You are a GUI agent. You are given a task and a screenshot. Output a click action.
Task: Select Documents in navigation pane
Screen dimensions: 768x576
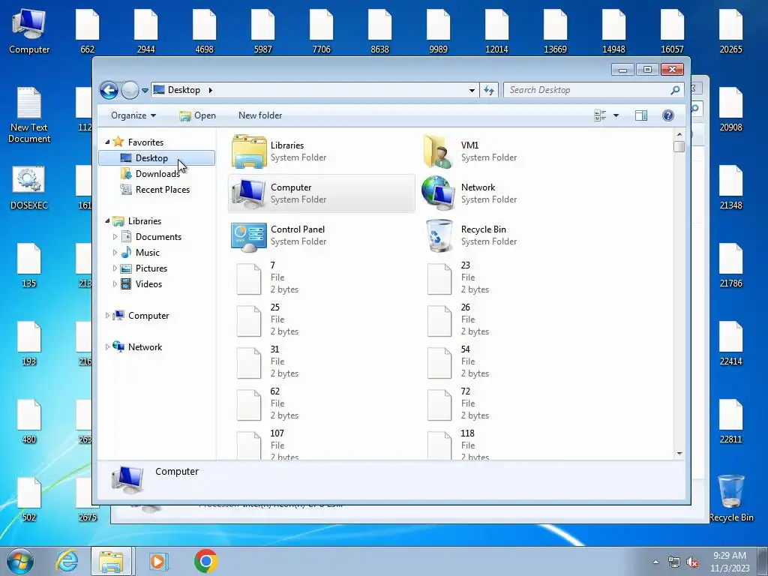(x=158, y=237)
